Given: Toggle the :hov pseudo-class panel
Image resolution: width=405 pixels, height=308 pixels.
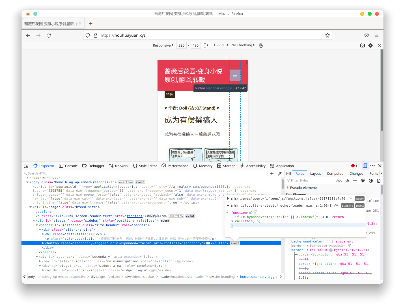Looking at the screenshot, I should [x=339, y=180].
